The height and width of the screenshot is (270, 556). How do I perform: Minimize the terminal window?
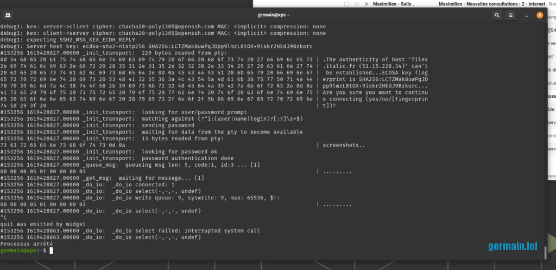(x=527, y=16)
